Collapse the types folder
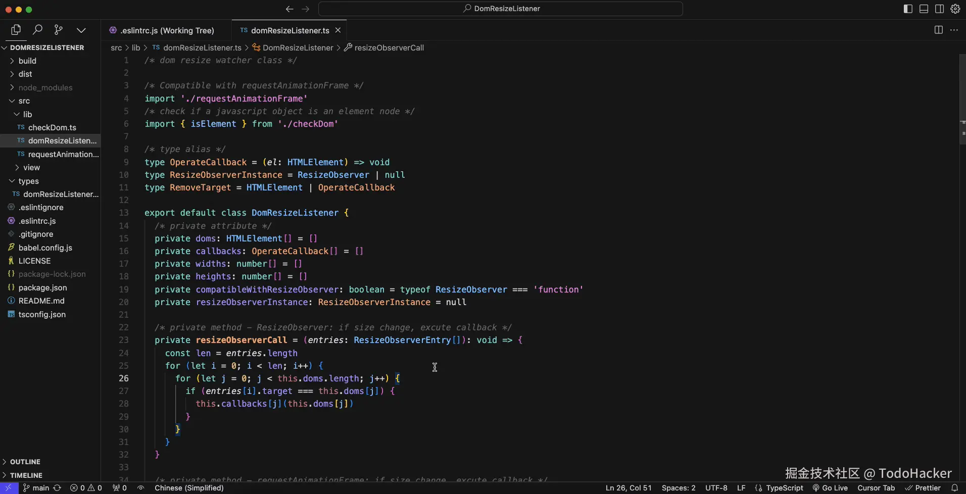The height and width of the screenshot is (494, 966). (50, 181)
